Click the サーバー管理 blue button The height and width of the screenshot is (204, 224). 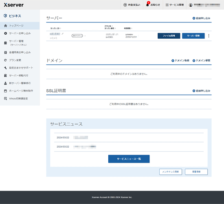tap(193, 36)
